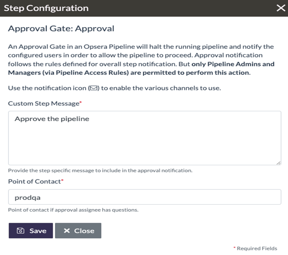Click the 'Approval Gate: Approval' heading
Screen dimensions: 288x255
[61, 29]
